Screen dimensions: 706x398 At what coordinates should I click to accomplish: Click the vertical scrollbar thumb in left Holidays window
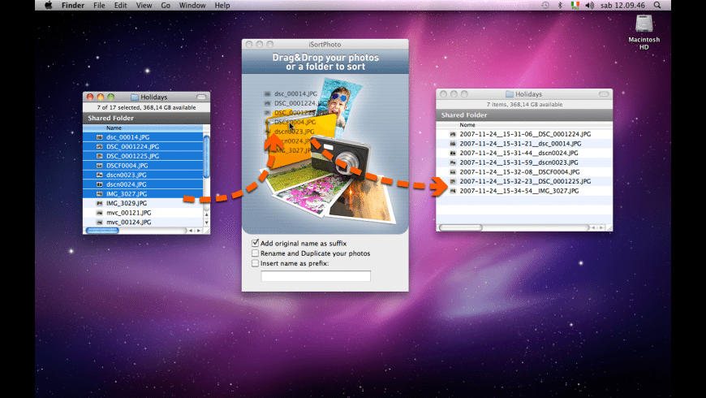[x=207, y=157]
